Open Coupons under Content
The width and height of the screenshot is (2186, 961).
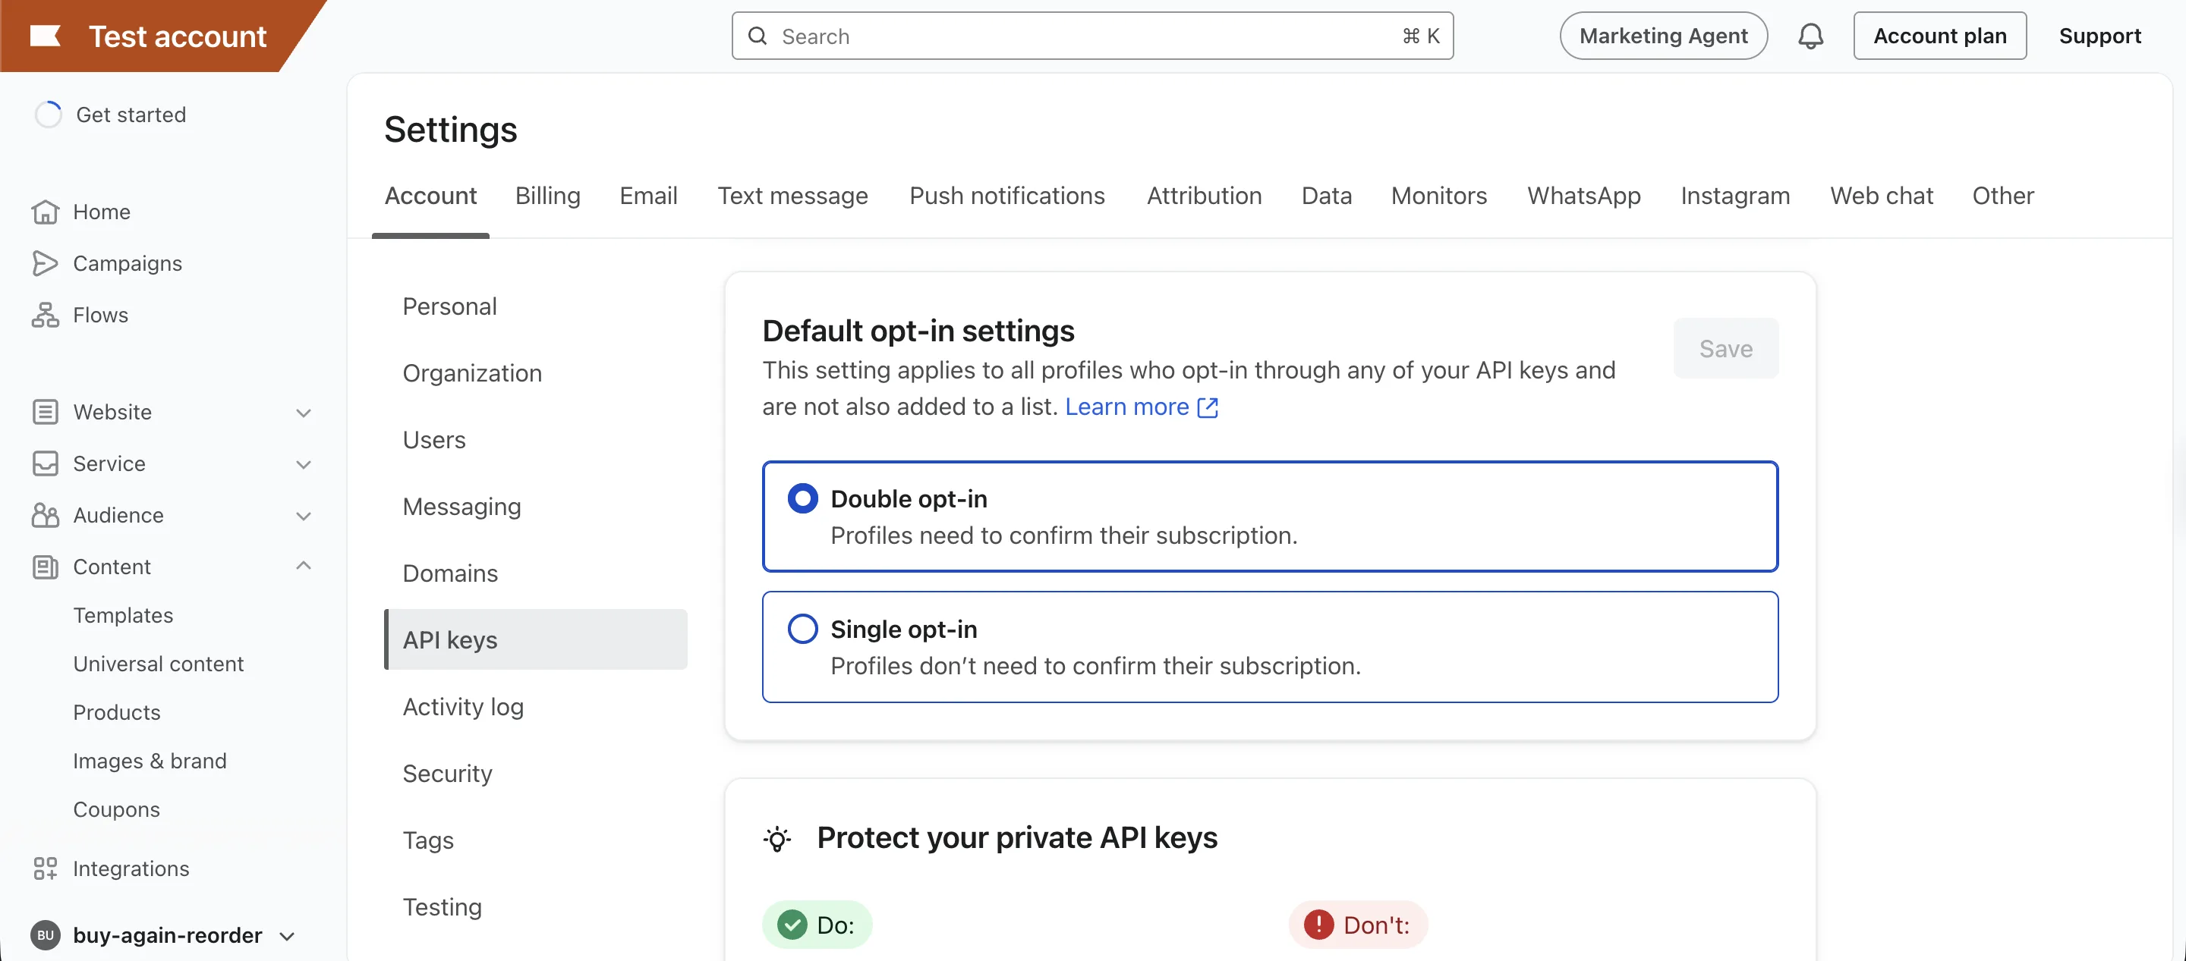(x=116, y=809)
